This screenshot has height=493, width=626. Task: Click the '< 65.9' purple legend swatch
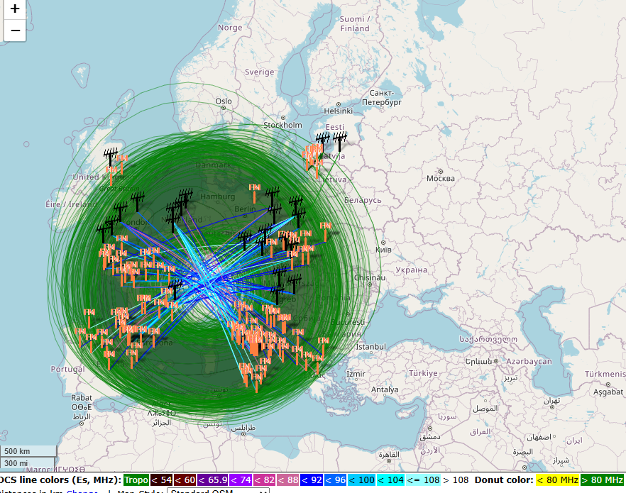pyautogui.click(x=213, y=480)
